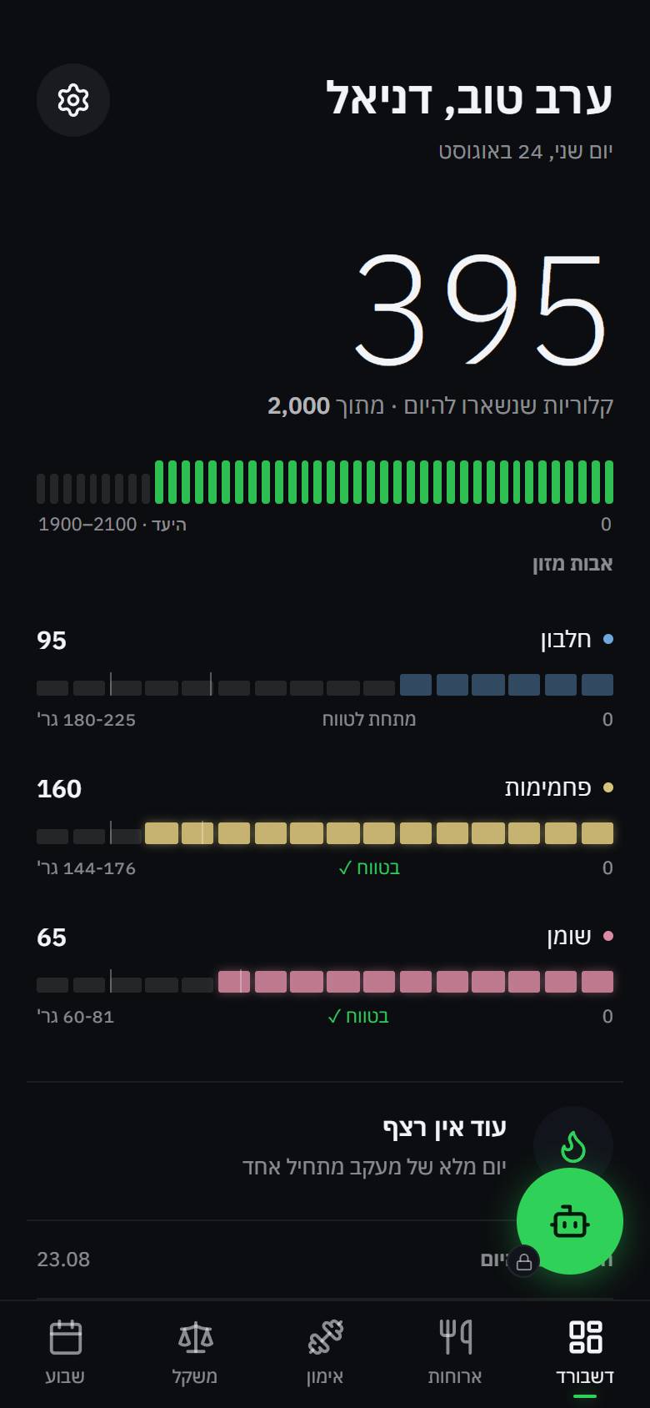The height and width of the screenshot is (1408, 650).
Task: Tap the green calories progress bar
Action: click(x=325, y=482)
